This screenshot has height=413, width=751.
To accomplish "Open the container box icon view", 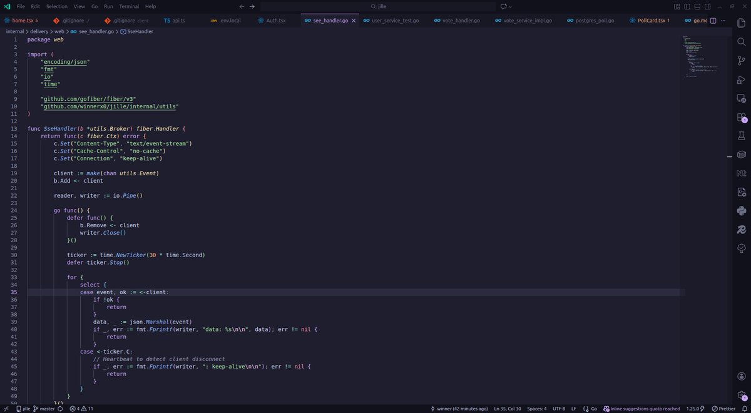I will pyautogui.click(x=741, y=154).
